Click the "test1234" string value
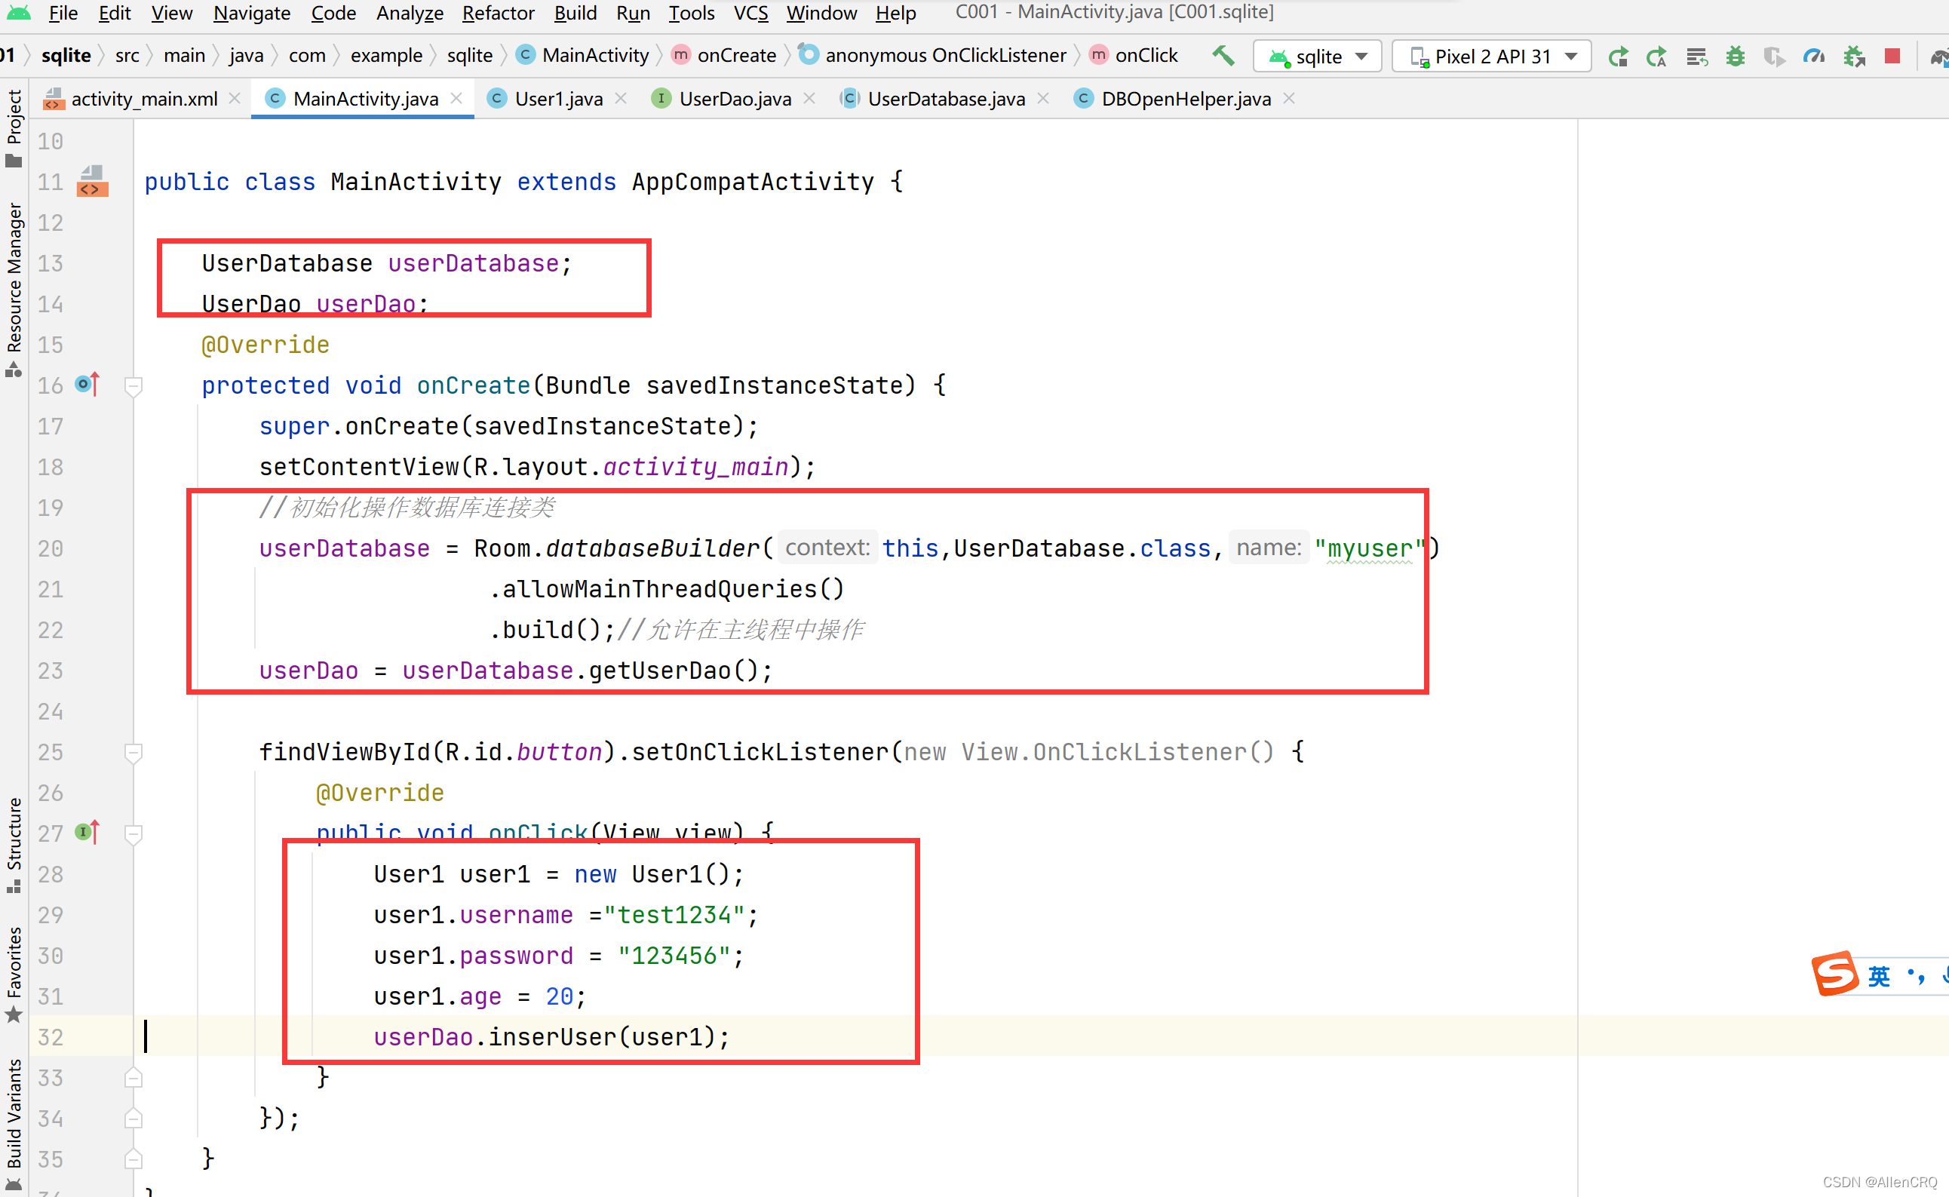 [x=674, y=914]
